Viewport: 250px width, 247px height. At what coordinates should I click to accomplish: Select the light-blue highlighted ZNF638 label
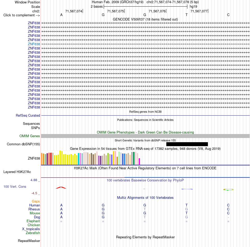pos(34,44)
